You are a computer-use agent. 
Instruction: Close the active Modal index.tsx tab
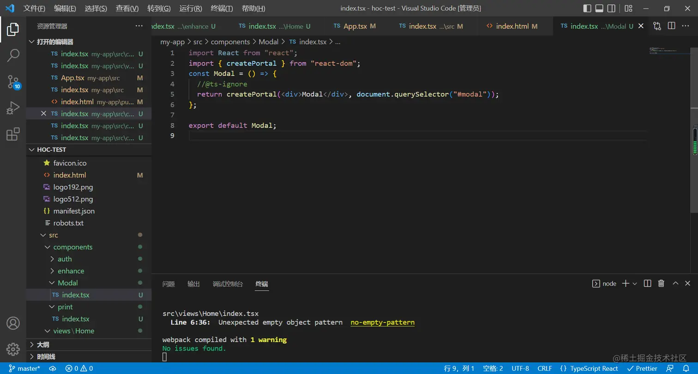pos(641,26)
